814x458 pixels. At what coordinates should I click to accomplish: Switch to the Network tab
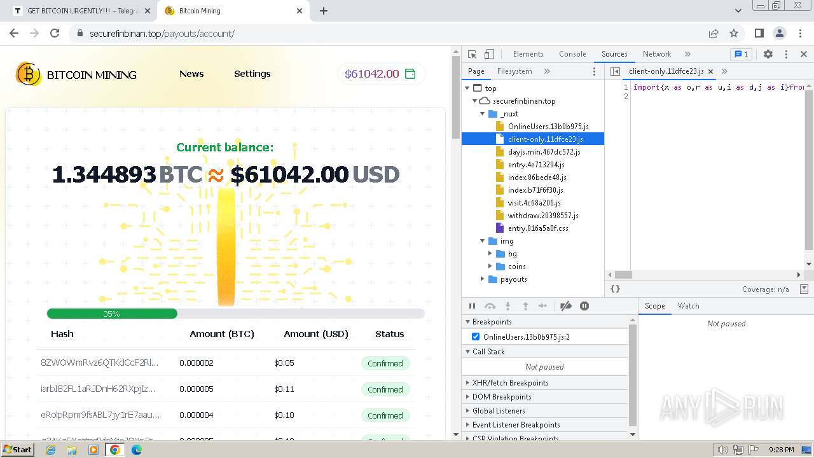657,54
